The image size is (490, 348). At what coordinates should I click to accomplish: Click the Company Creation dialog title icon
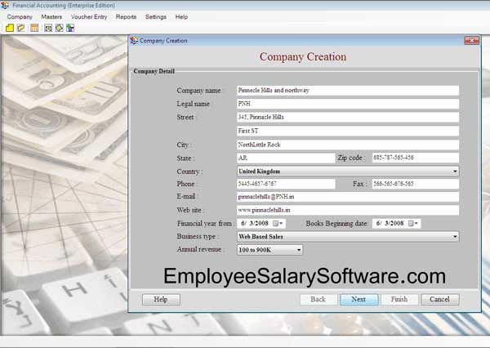click(135, 41)
